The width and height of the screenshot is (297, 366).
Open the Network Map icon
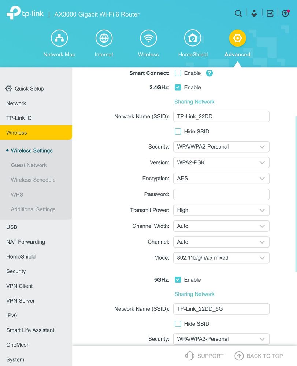pyautogui.click(x=59, y=38)
